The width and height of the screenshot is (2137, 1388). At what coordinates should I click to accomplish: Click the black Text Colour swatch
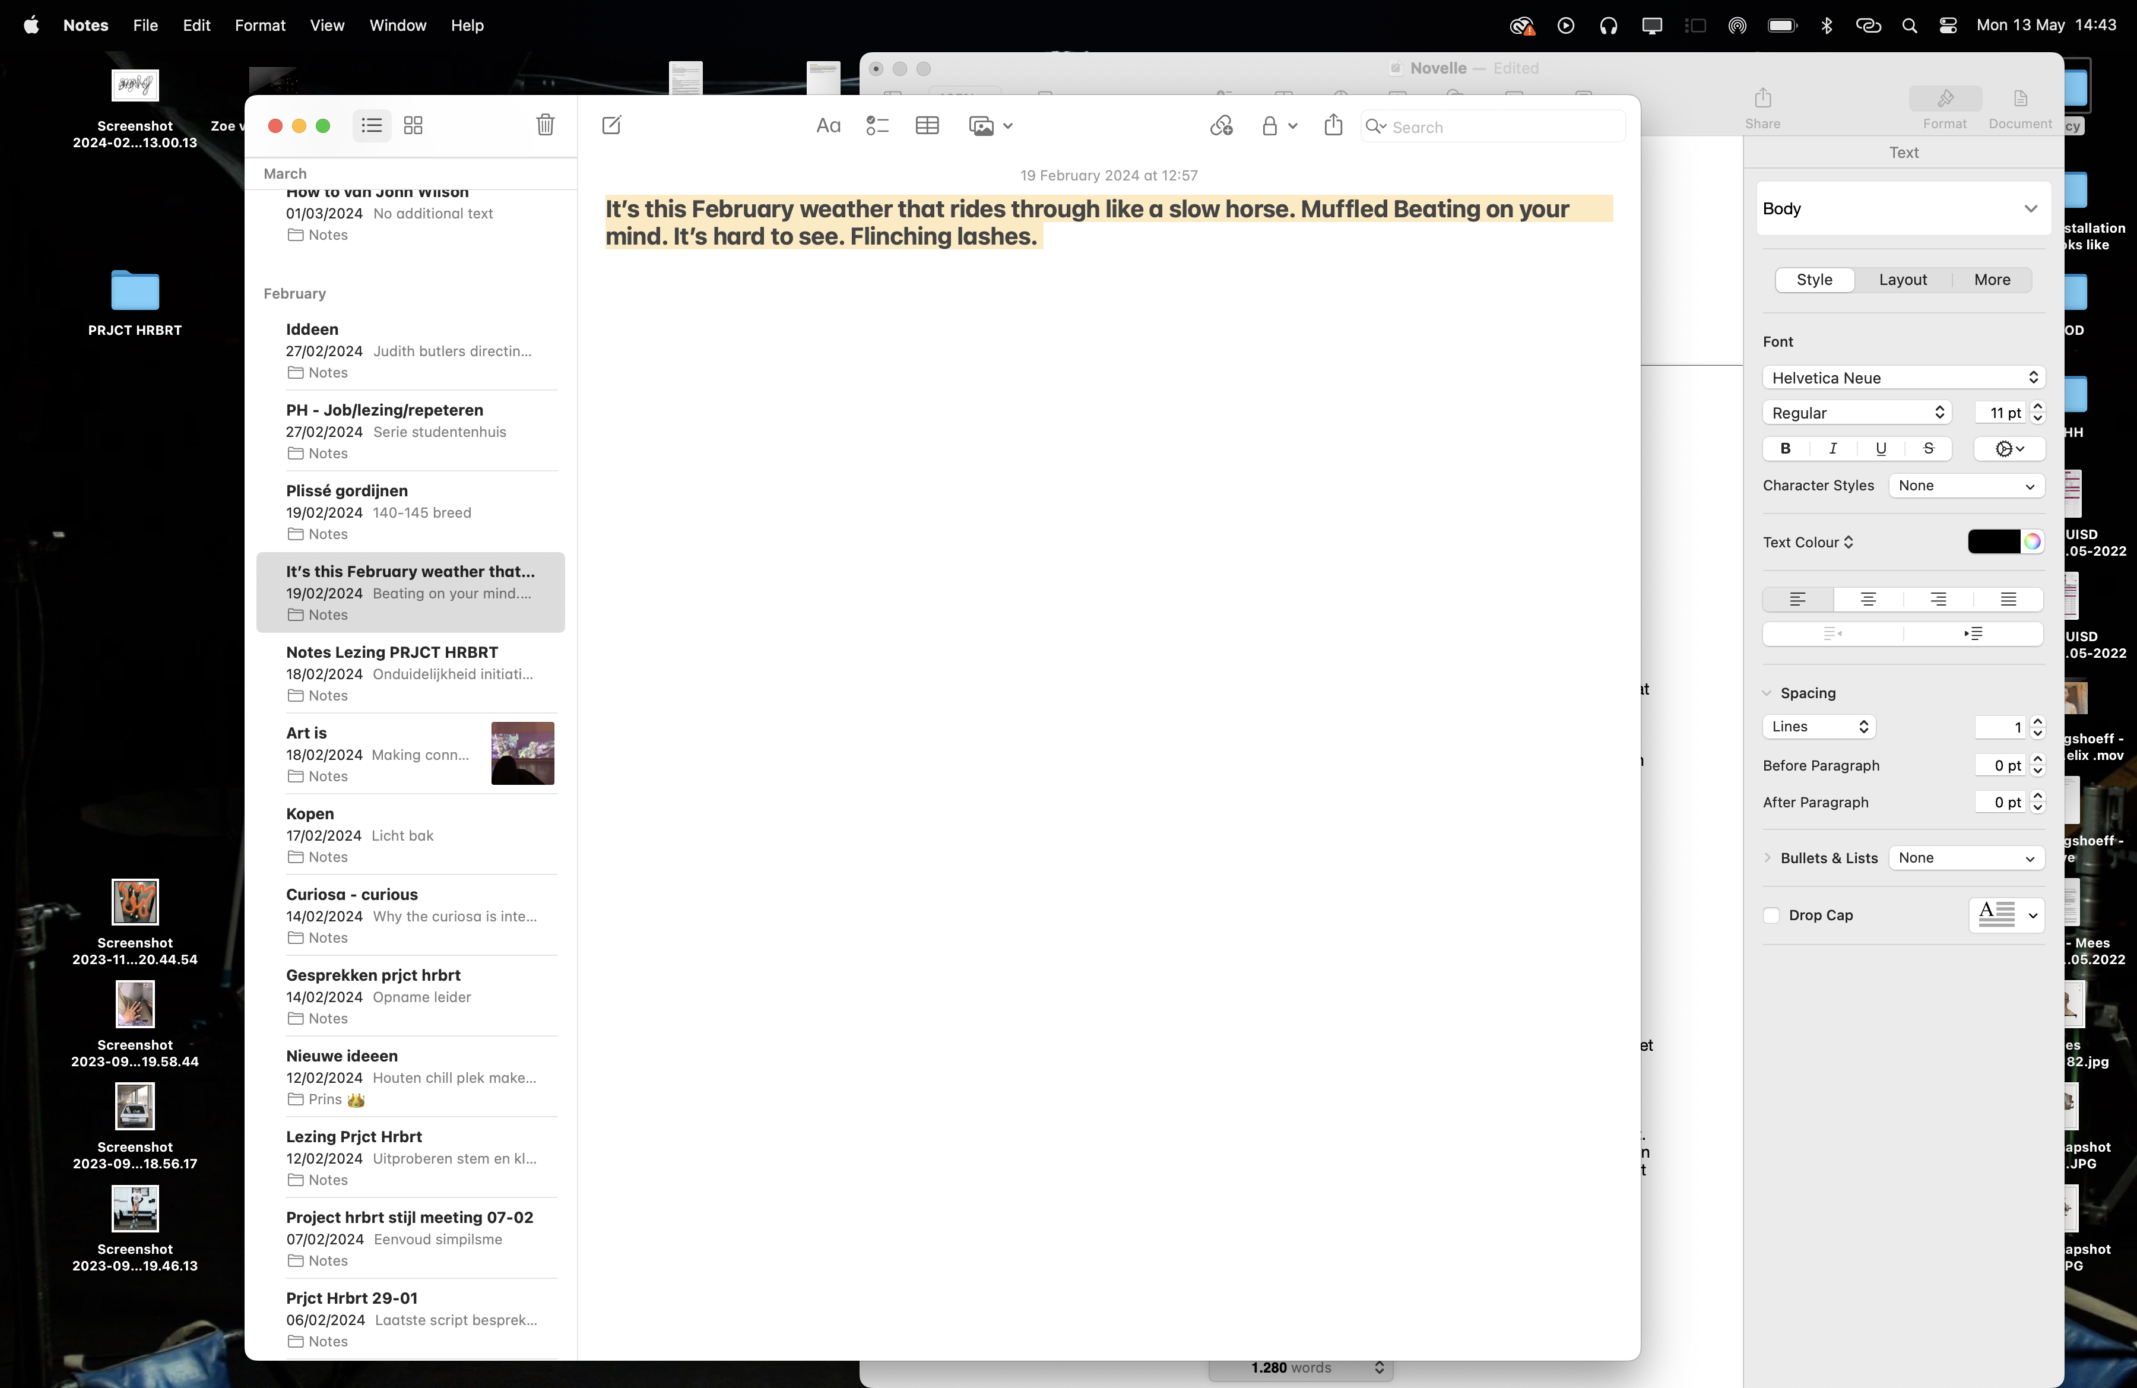pos(1992,541)
